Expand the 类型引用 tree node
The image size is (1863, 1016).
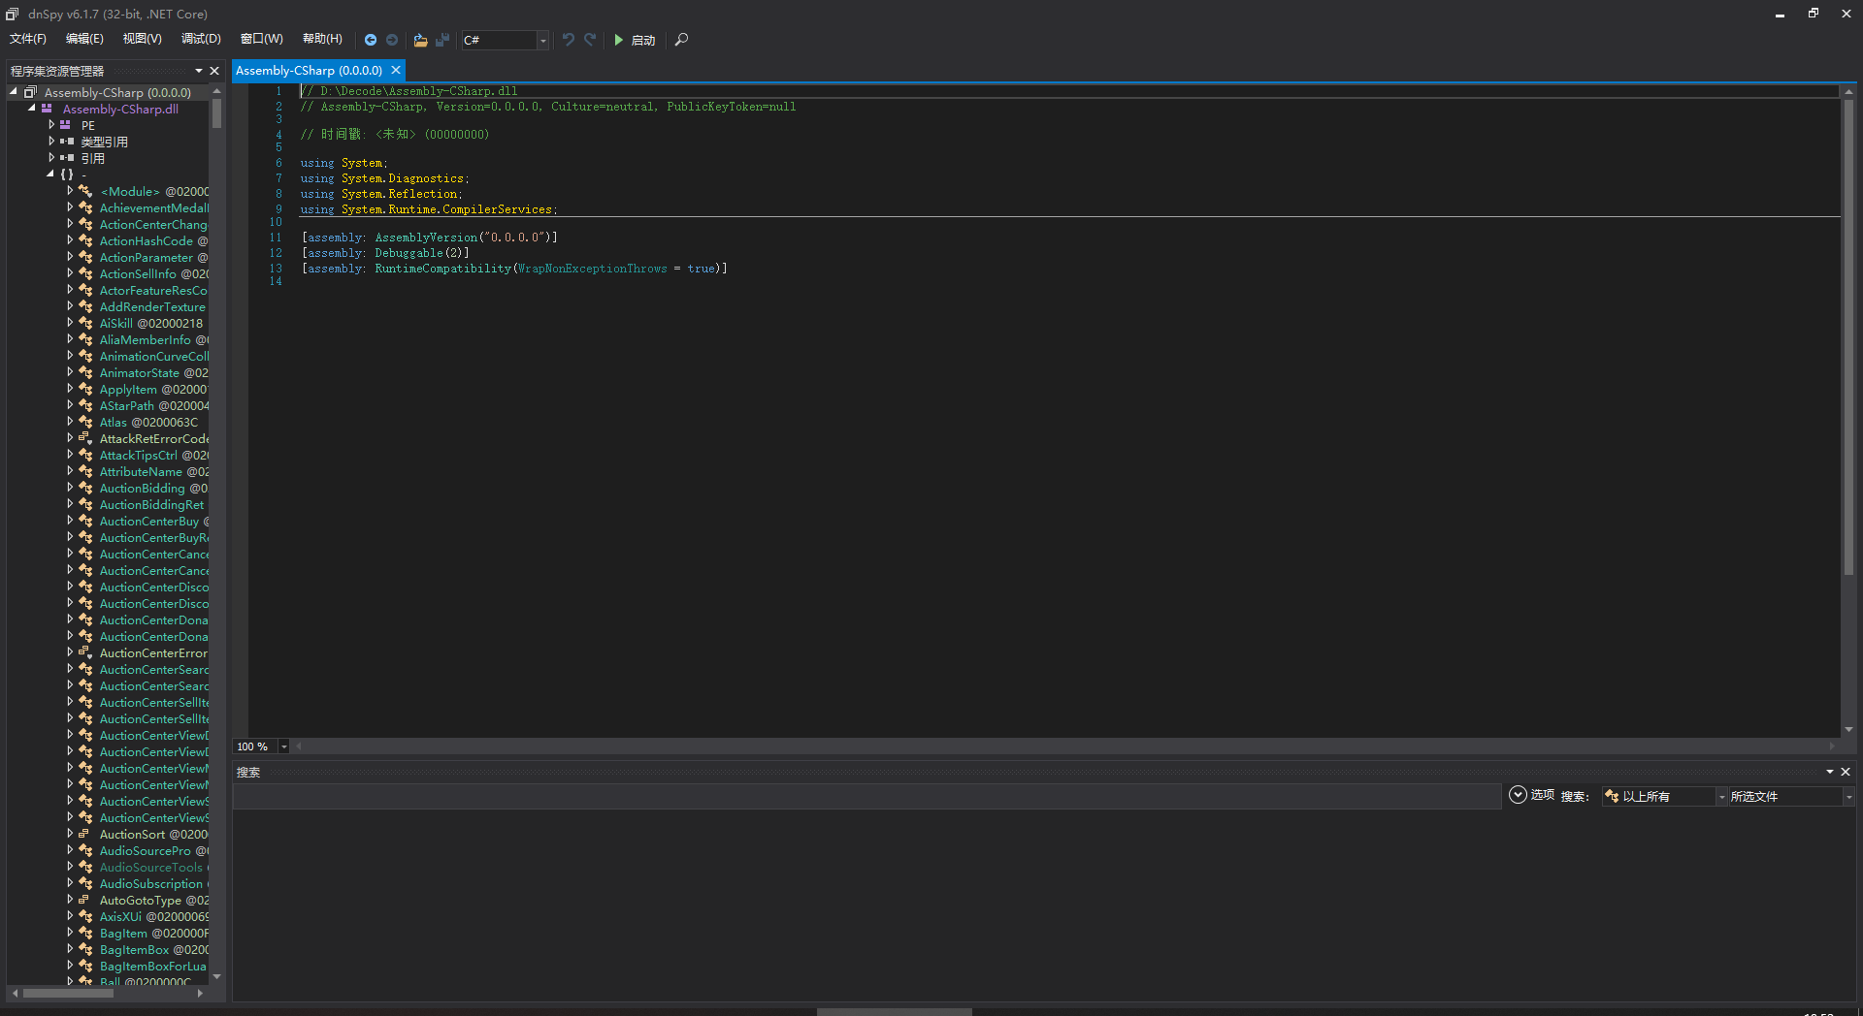51,142
